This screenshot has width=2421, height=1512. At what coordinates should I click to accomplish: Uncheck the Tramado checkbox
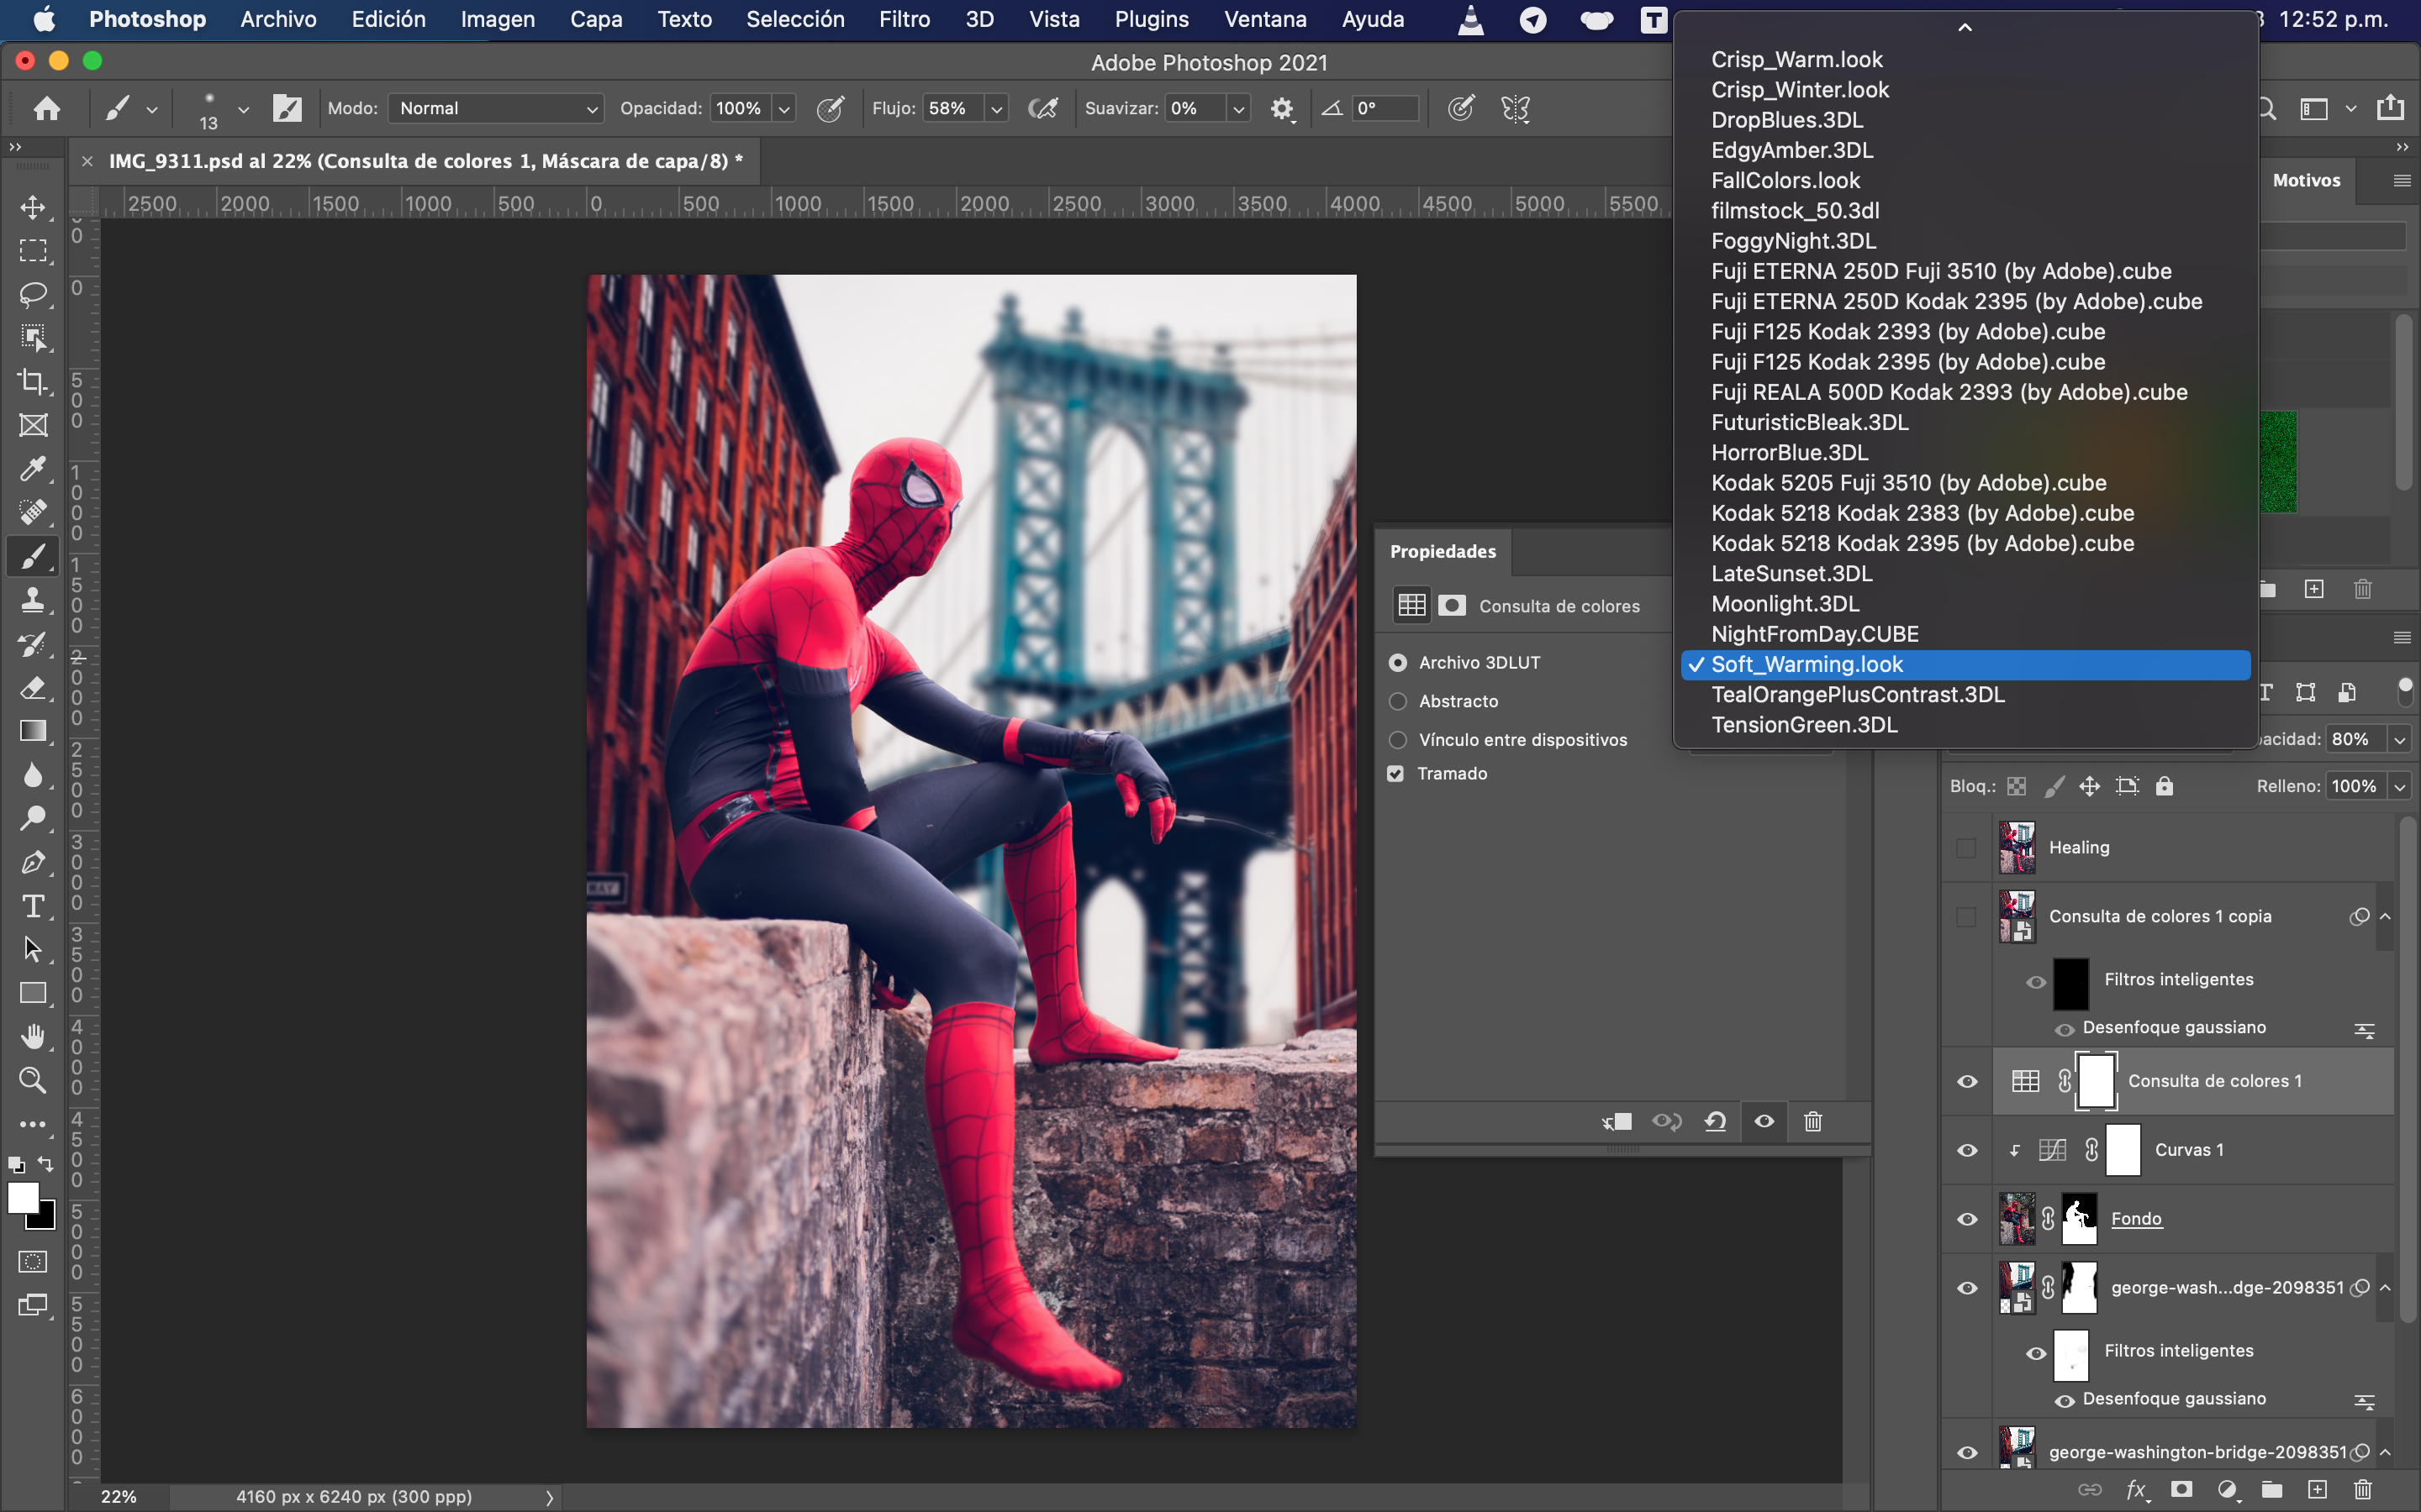(1395, 773)
